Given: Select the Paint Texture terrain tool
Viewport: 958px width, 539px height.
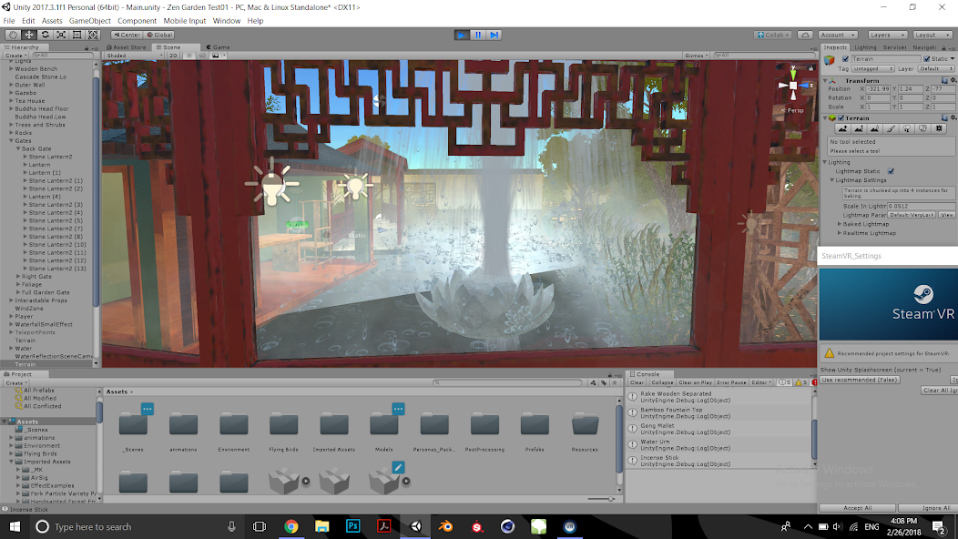Looking at the screenshot, I should coord(892,128).
